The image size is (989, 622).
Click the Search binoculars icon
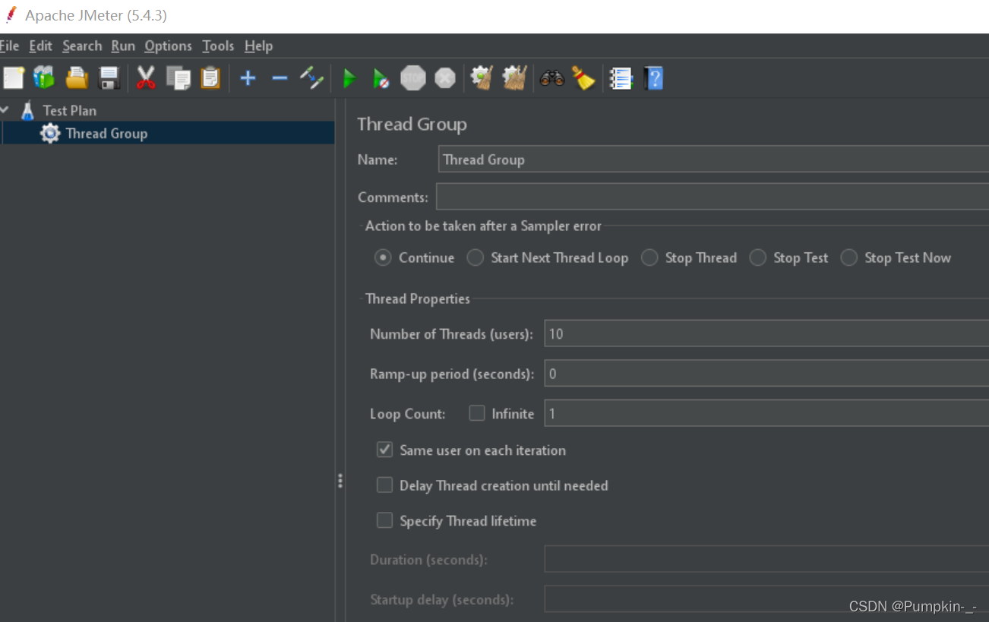pyautogui.click(x=551, y=77)
